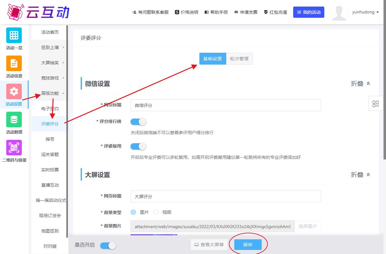Open the 活动一览 grid icon
The width and height of the screenshot is (386, 254).
pyautogui.click(x=14, y=35)
